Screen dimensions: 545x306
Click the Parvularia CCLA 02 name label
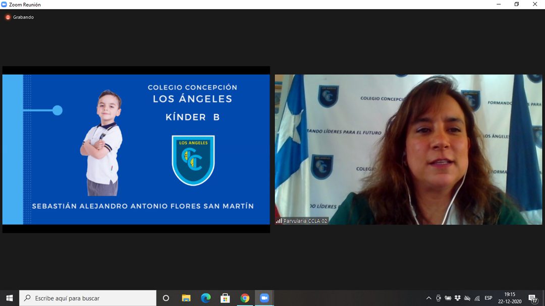click(305, 221)
